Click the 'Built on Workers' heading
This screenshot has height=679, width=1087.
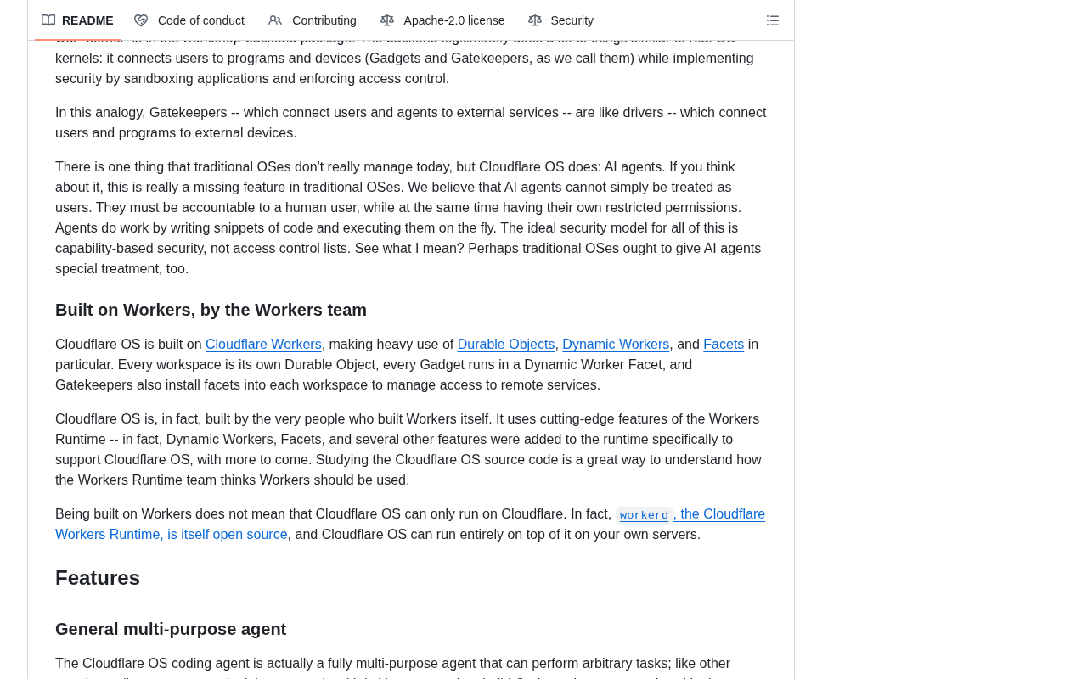[211, 311]
